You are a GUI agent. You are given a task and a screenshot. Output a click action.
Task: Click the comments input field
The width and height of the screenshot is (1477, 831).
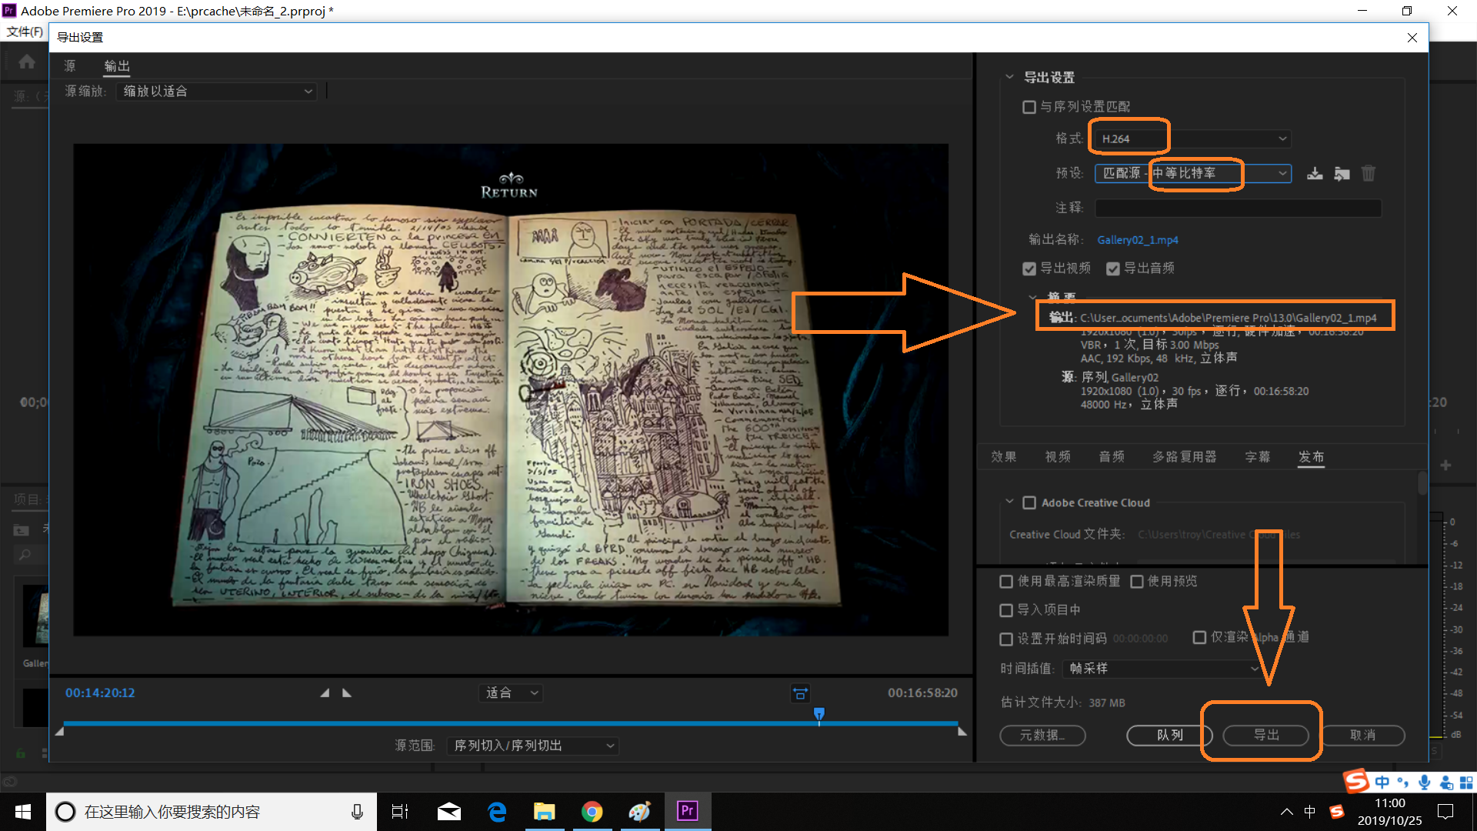[1238, 208]
